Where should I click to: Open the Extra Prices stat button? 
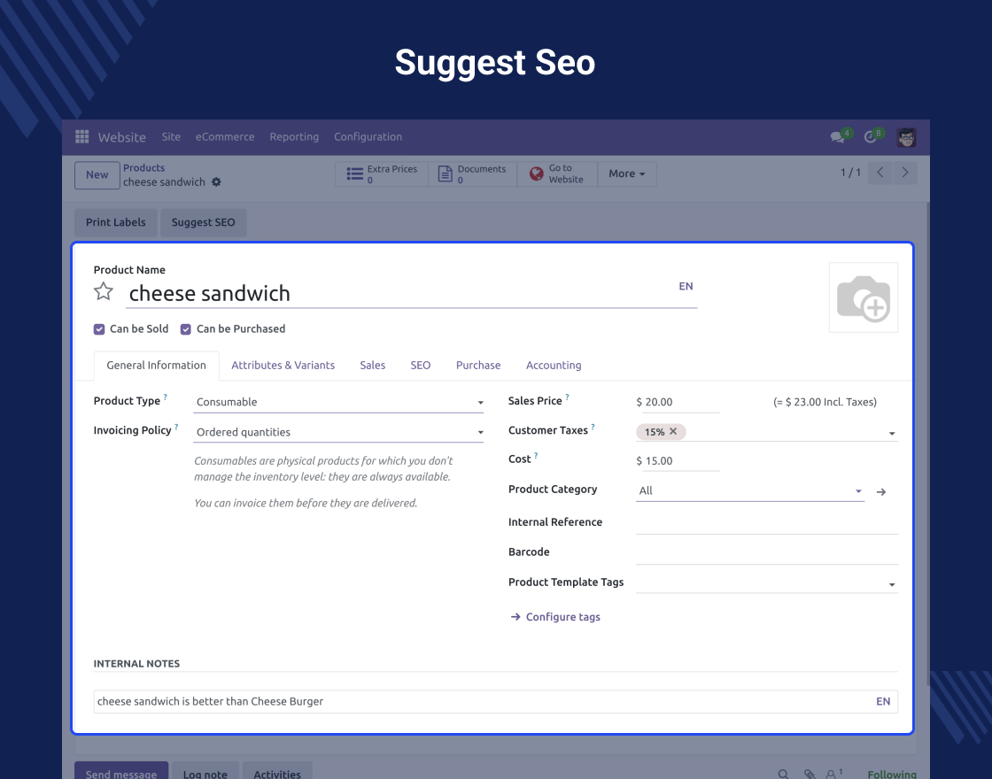click(x=382, y=174)
